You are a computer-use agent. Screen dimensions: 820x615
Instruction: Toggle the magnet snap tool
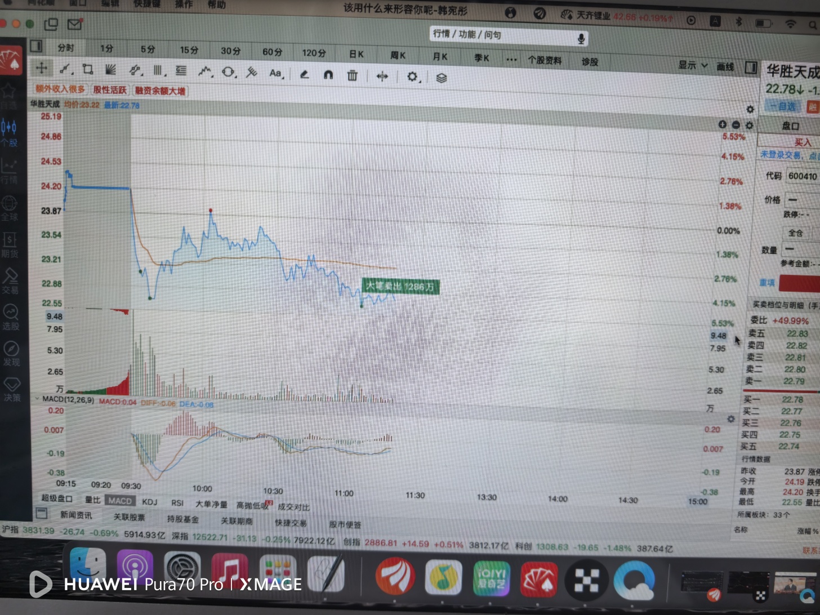pyautogui.click(x=328, y=74)
